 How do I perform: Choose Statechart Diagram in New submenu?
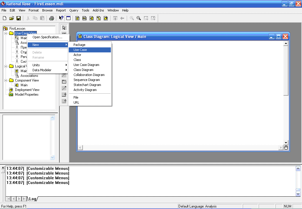point(90,85)
